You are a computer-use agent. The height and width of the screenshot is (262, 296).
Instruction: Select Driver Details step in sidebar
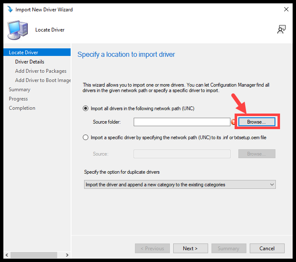click(29, 62)
